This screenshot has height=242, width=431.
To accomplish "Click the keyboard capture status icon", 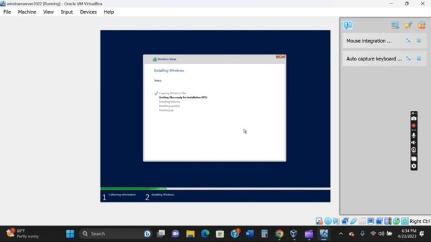I will point(405,221).
